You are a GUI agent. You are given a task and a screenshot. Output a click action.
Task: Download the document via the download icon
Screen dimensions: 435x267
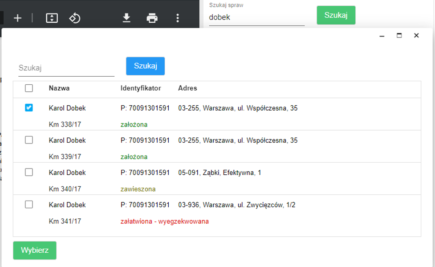point(126,18)
